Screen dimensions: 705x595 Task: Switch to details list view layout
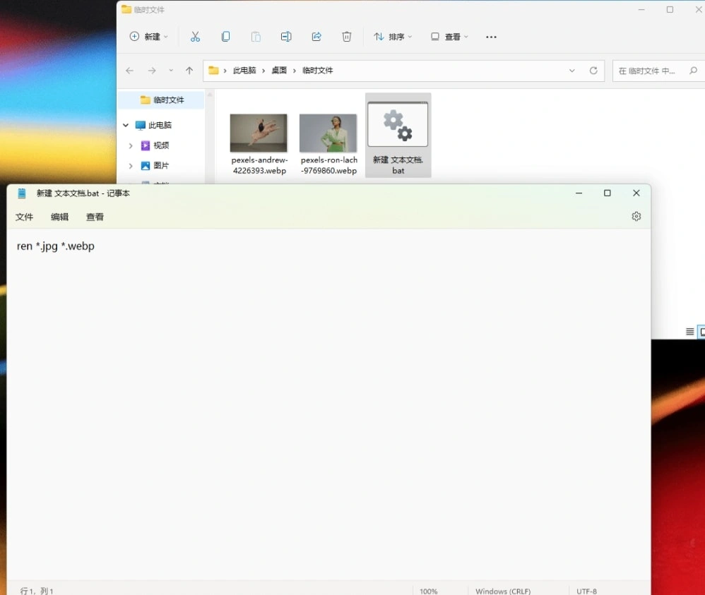pos(689,332)
